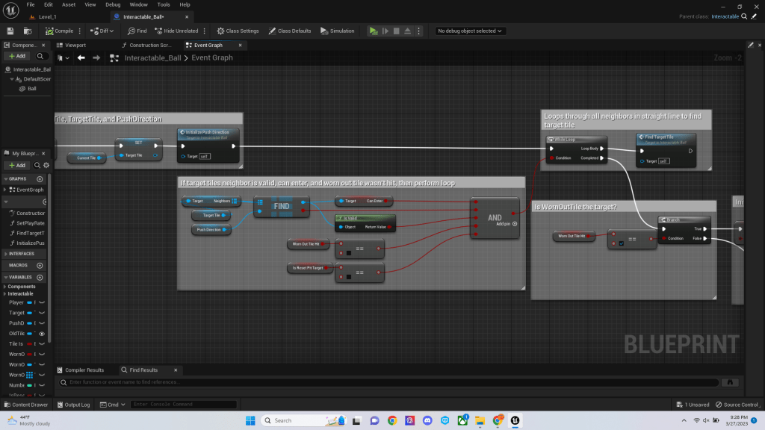Switch to the Viewport tab

pyautogui.click(x=75, y=45)
